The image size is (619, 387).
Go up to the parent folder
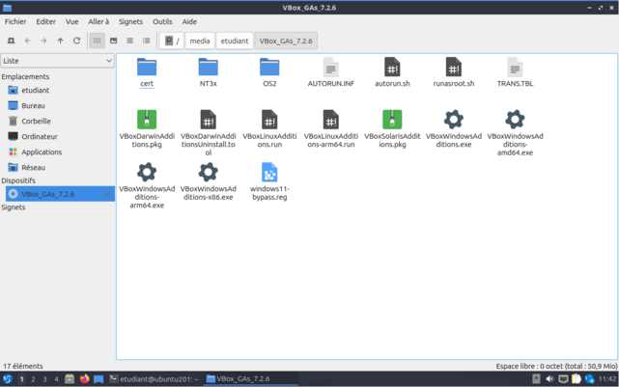click(x=60, y=41)
